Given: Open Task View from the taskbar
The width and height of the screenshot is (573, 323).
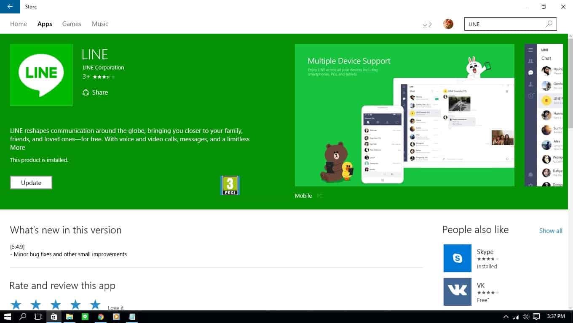Looking at the screenshot, I should pos(38,317).
